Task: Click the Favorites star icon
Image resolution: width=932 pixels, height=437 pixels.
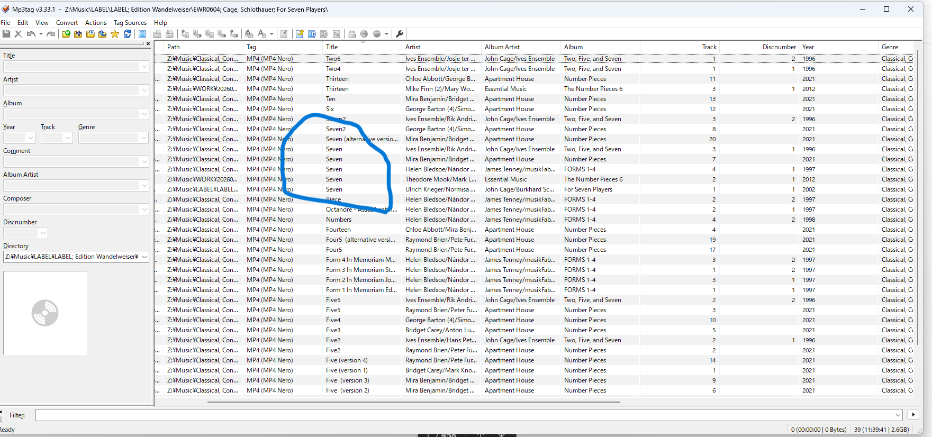Action: (x=115, y=34)
